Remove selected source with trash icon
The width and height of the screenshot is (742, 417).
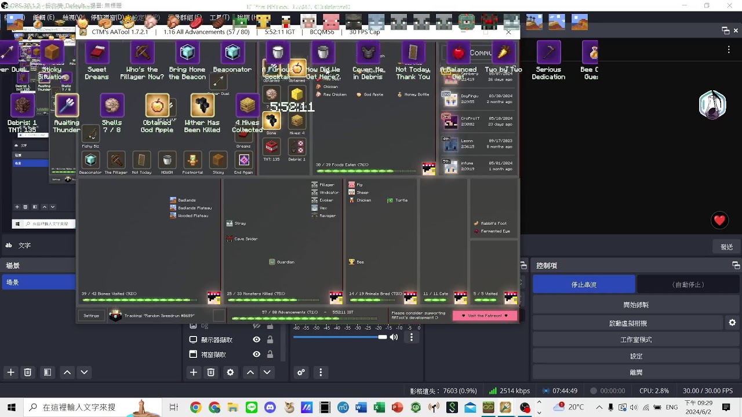click(211, 372)
